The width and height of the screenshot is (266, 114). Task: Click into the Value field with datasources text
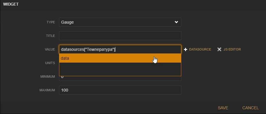click(x=120, y=49)
